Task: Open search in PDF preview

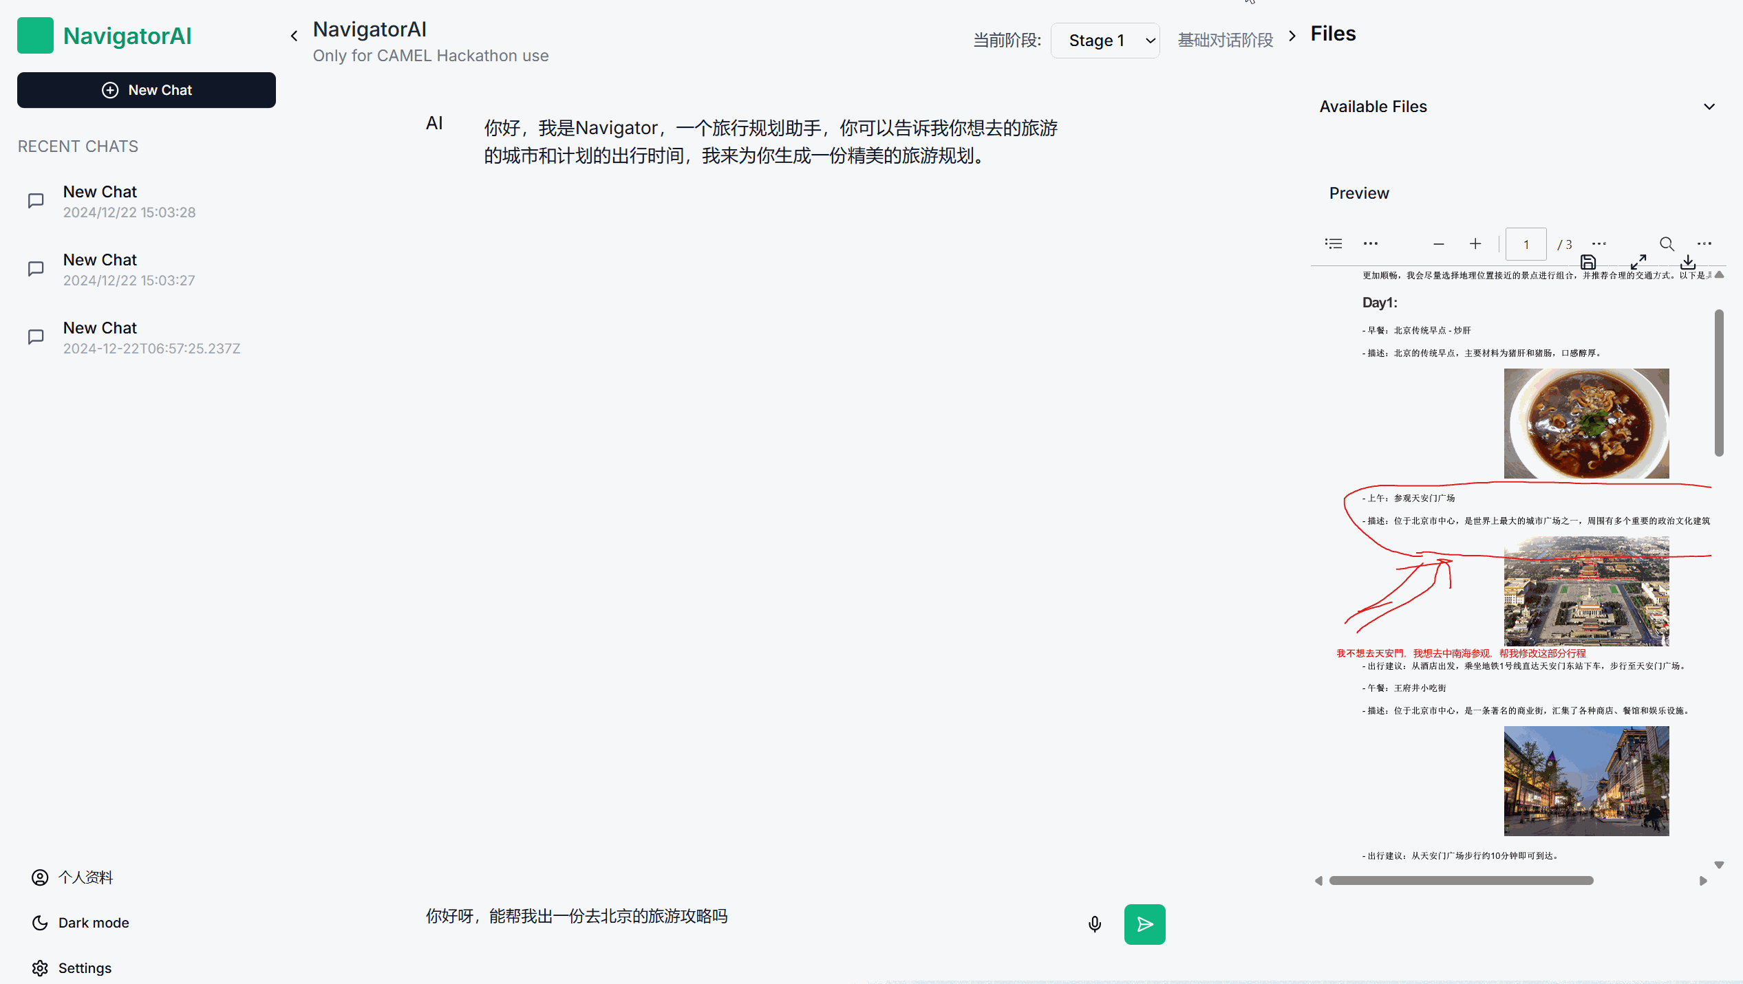Action: click(1667, 243)
